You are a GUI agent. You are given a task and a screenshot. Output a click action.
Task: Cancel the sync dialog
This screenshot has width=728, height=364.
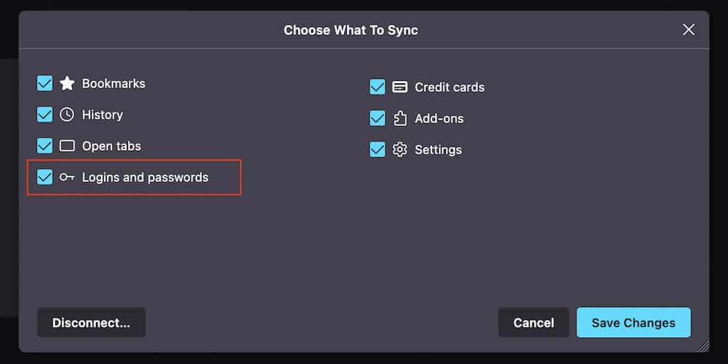(533, 323)
